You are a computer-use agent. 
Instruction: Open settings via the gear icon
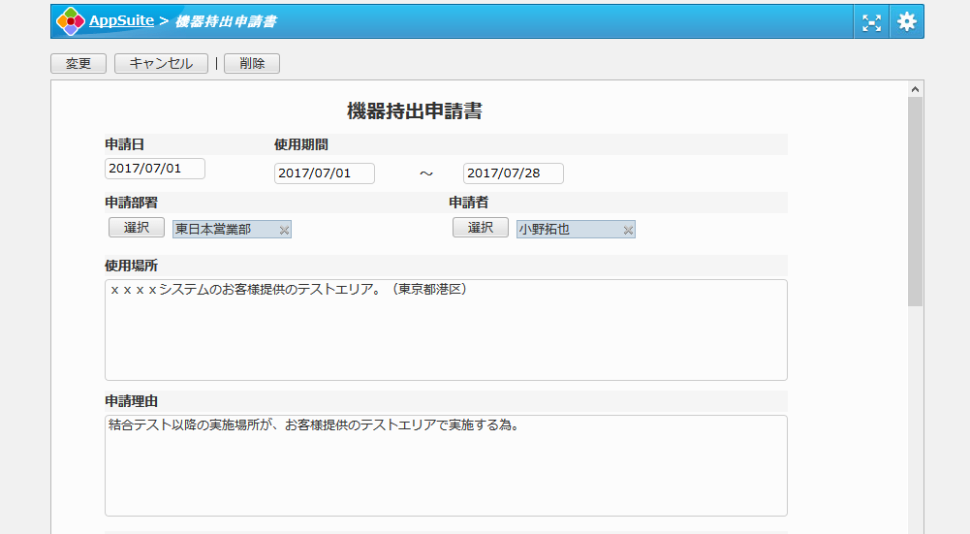tap(906, 22)
